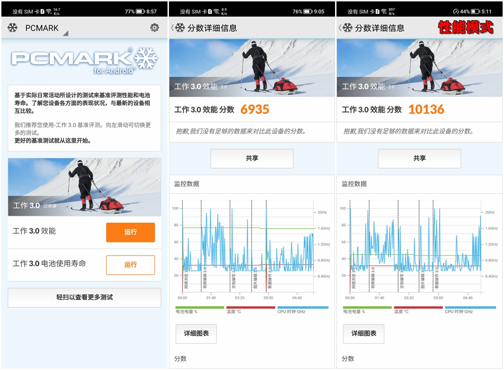The image size is (504, 370).
Task: Go back via snowflake icon on 6935 score screen
Action: [x=180, y=28]
